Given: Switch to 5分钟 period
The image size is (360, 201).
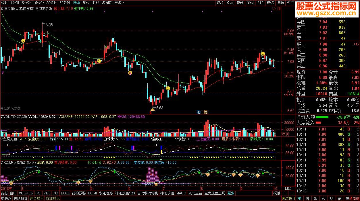Looking at the screenshot, I should 26,3.
